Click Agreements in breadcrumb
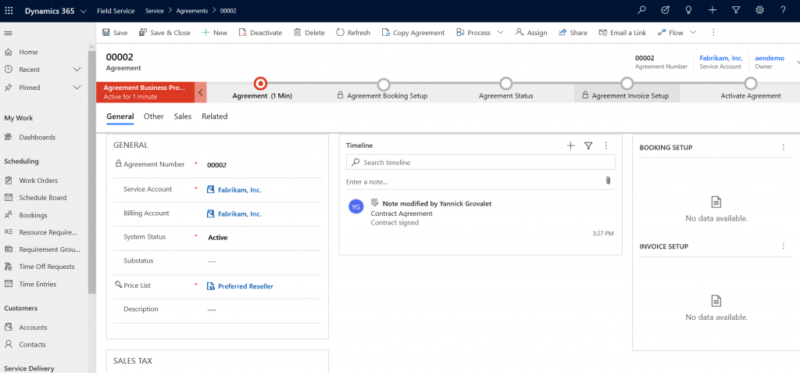The width and height of the screenshot is (800, 373). point(192,11)
